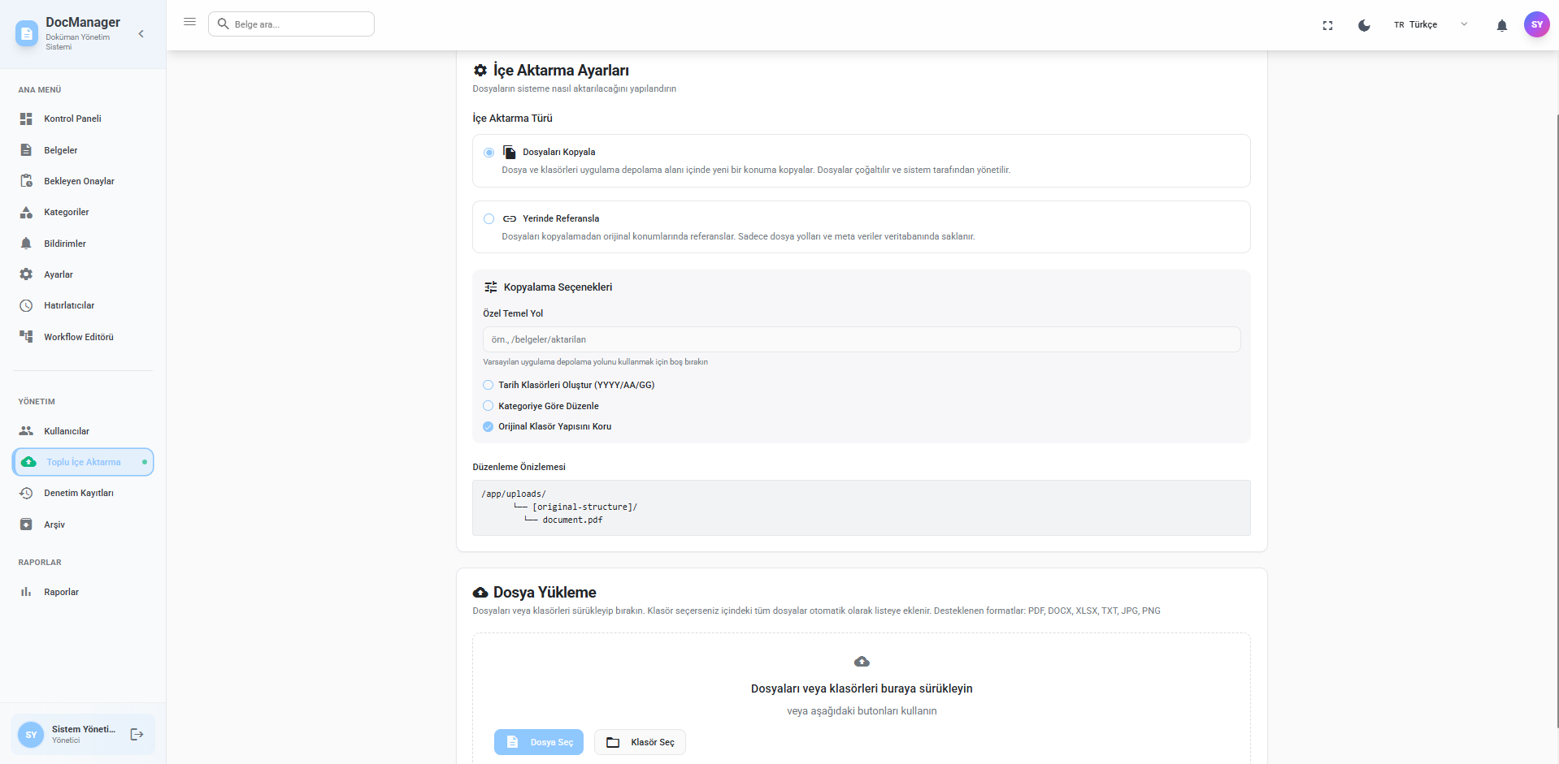Click the Özel Temel Yol input field

click(x=861, y=339)
